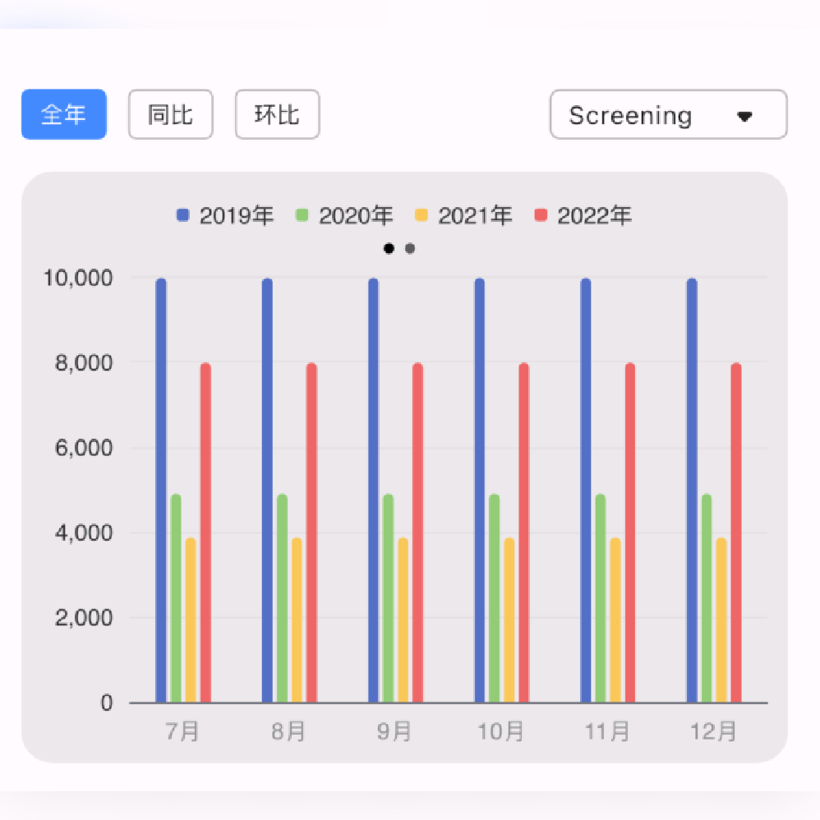Click the 同比 comparison button
This screenshot has width=820, height=820.
pos(170,114)
